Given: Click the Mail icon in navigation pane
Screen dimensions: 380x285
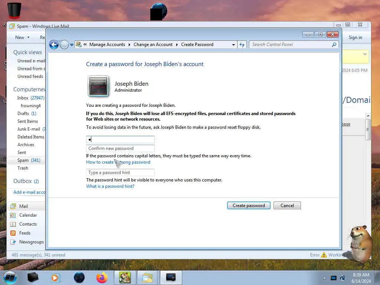Looking at the screenshot, I should point(13,206).
